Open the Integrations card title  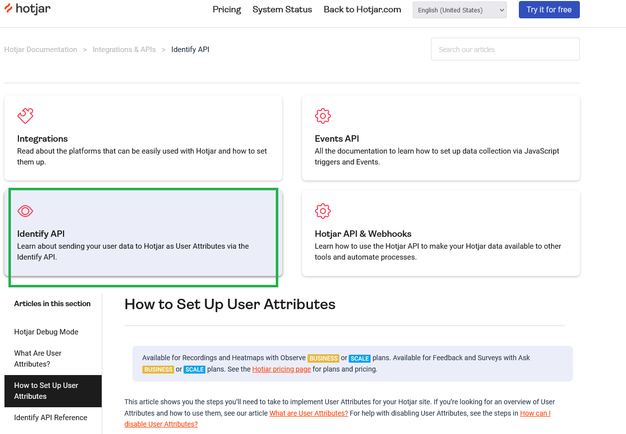42,139
